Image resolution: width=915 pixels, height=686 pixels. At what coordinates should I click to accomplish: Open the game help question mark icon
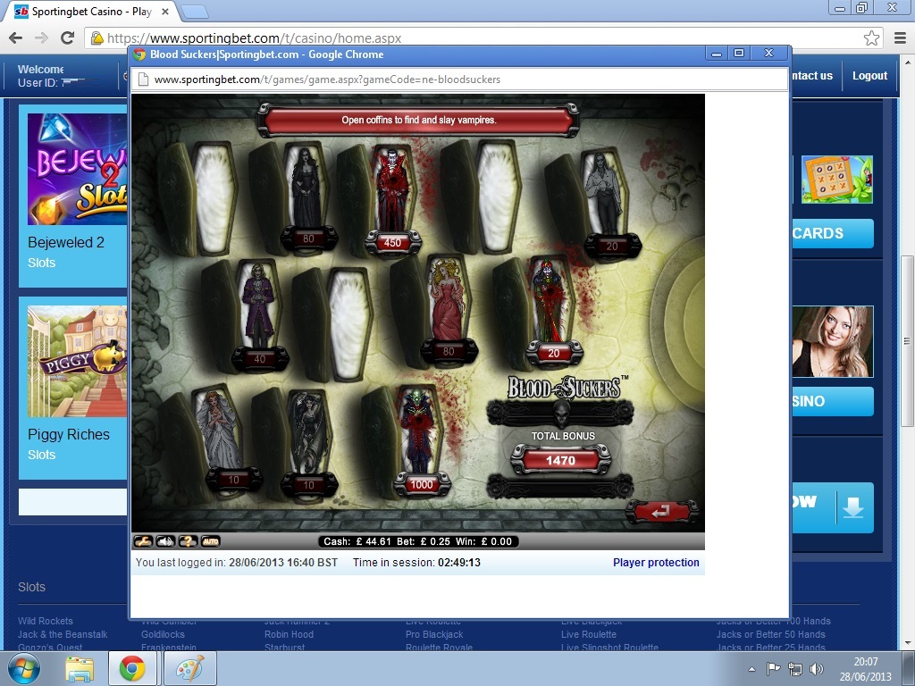click(x=188, y=541)
